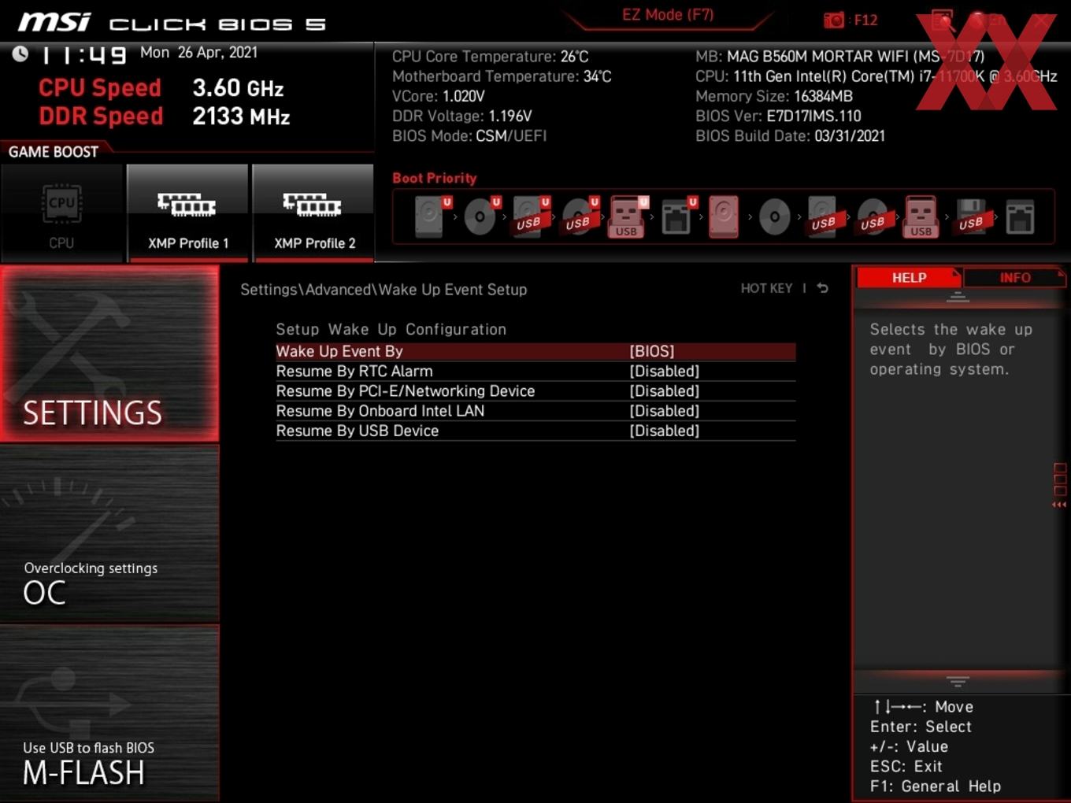Select the legacy USB key boot icon
The image size is (1071, 803).
click(x=921, y=216)
